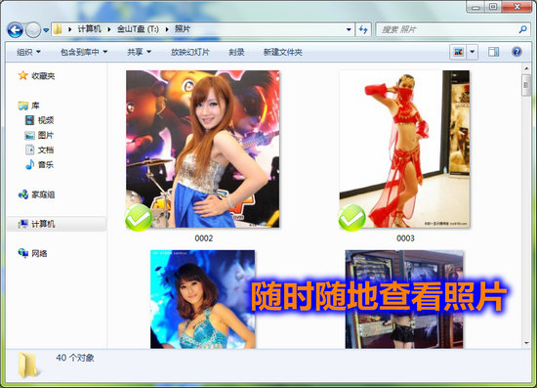Click 放映幻灯片 button
The image size is (537, 388).
(x=190, y=52)
